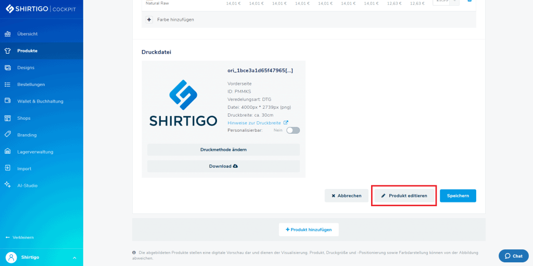The height and width of the screenshot is (266, 533).
Task: Save changes with Speichern button
Action: point(458,196)
